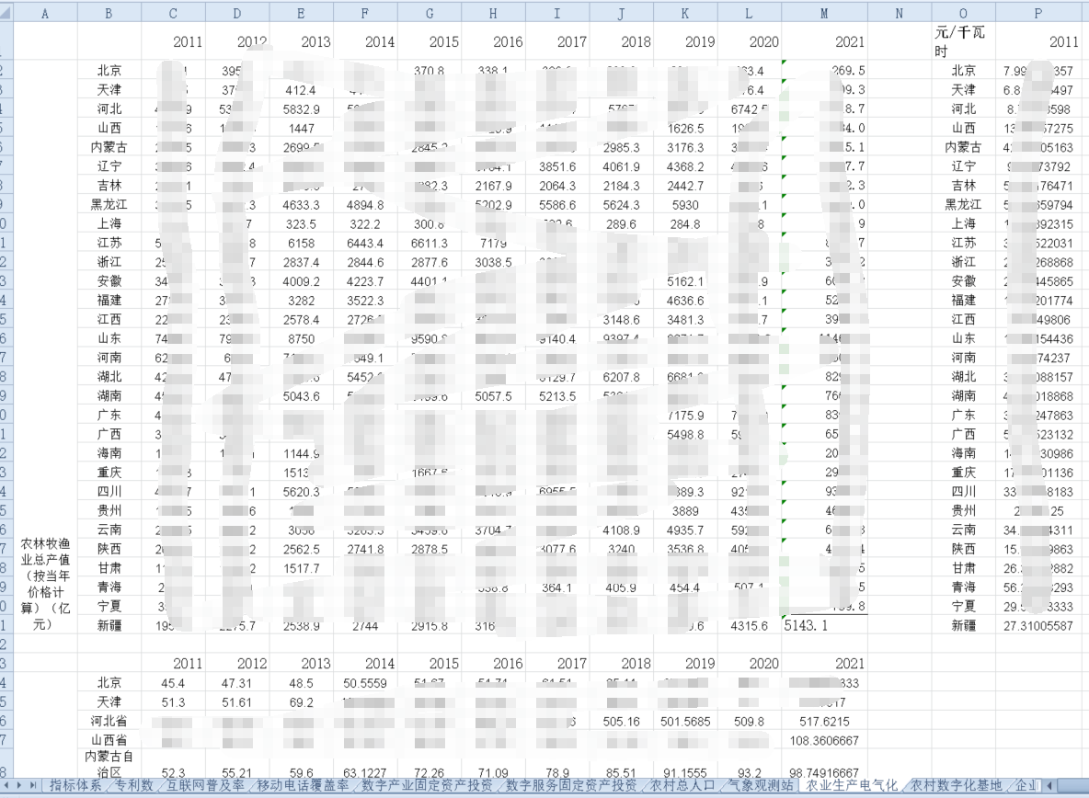Open the 数字产业固定资产投资 sheet tab

(x=427, y=785)
